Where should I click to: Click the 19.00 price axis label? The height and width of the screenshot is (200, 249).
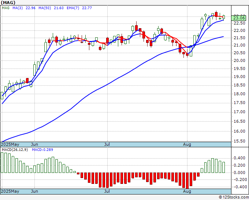point(239,77)
